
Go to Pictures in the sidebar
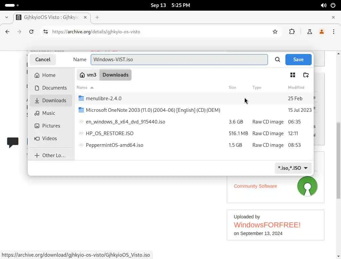(51, 126)
